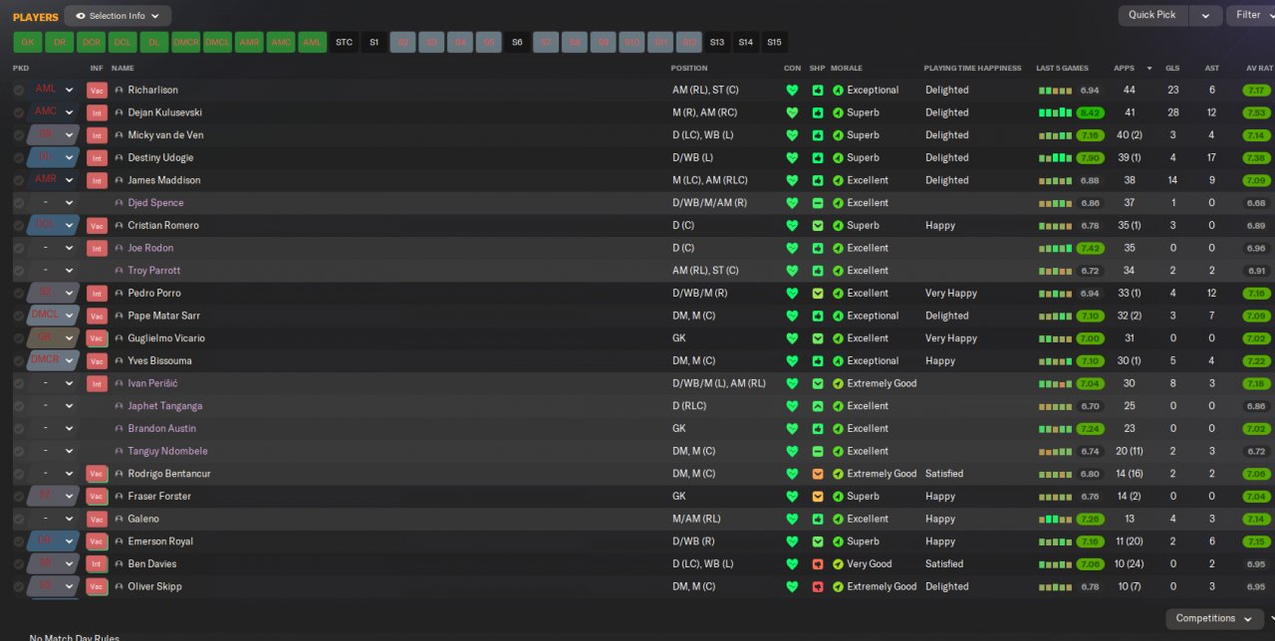Select the GK position slot

coord(28,43)
